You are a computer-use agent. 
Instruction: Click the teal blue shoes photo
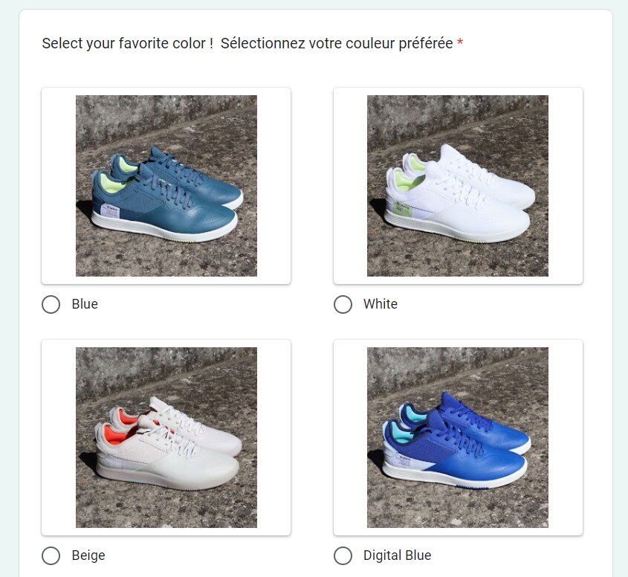coord(166,186)
